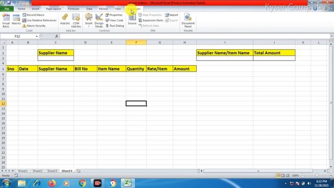Select column C header
Screen dimensions: 334x188
click(x=56, y=43)
